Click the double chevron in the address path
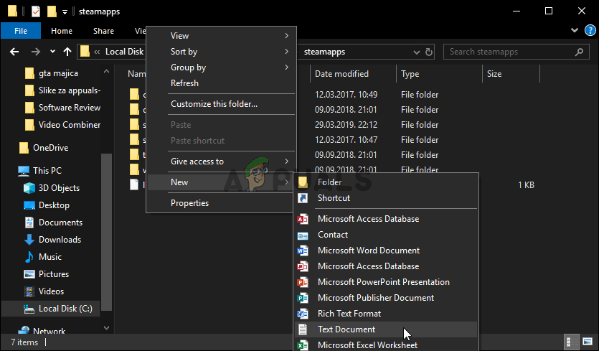This screenshot has height=351, width=599. click(x=97, y=52)
